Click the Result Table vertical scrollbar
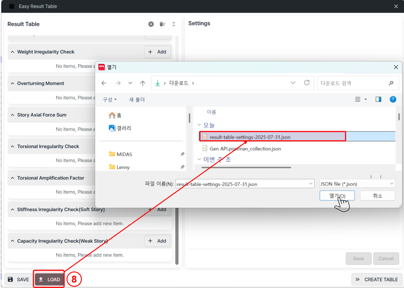404x288 pixels. [177, 150]
